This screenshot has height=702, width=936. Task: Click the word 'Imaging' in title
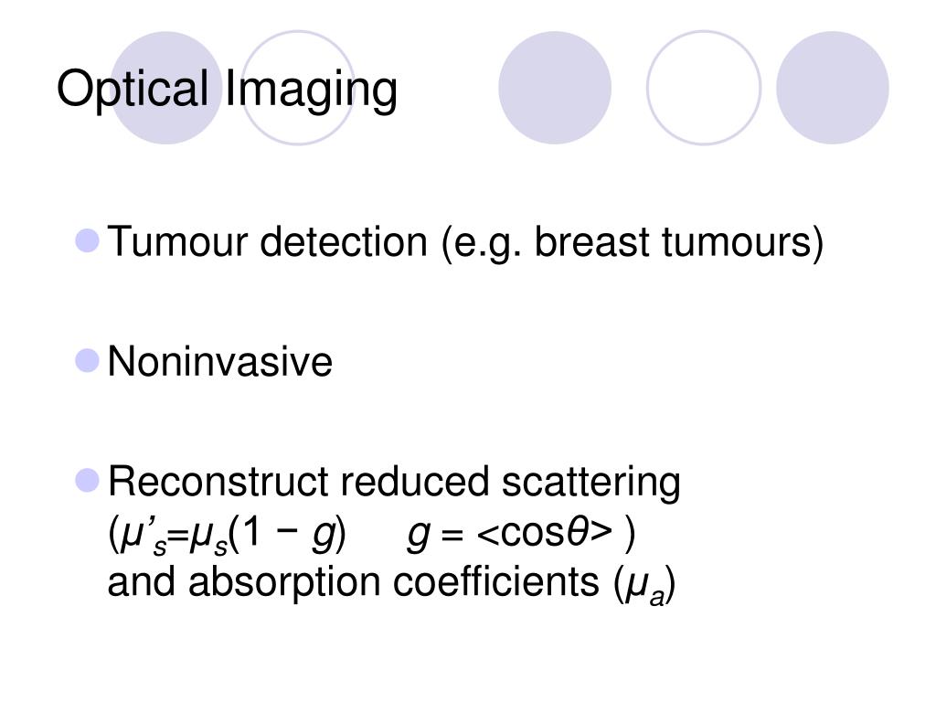point(311,90)
